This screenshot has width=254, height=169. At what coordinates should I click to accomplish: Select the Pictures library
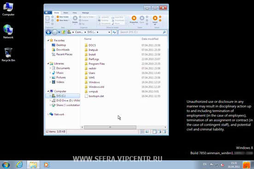59,78
